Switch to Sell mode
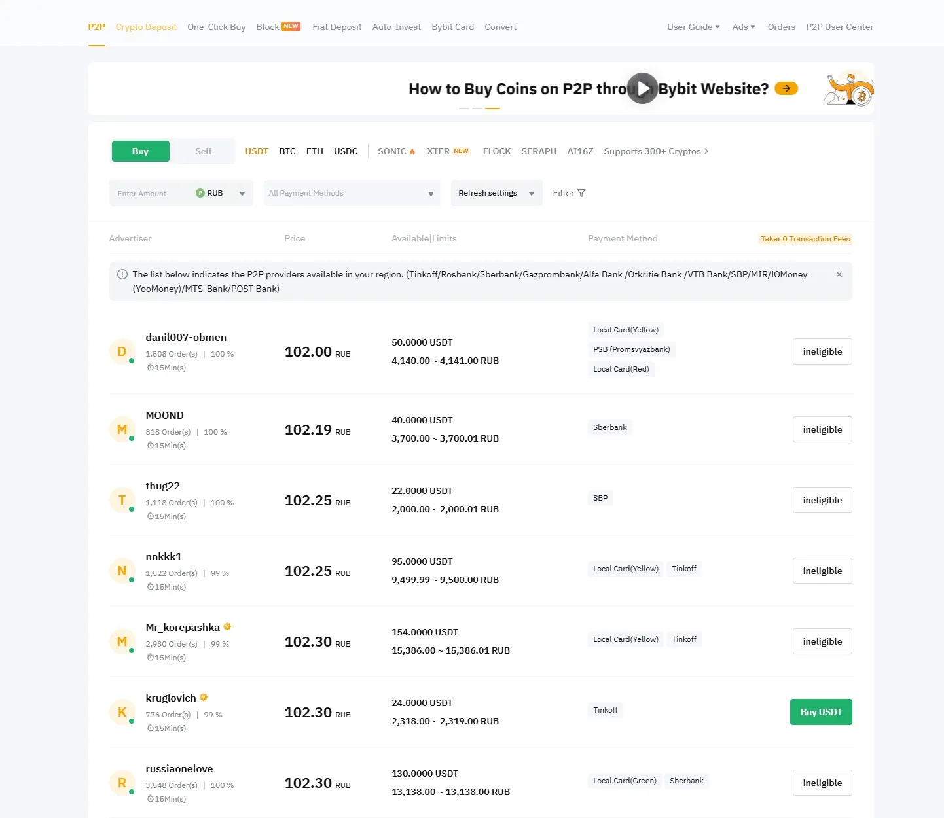 coord(203,151)
